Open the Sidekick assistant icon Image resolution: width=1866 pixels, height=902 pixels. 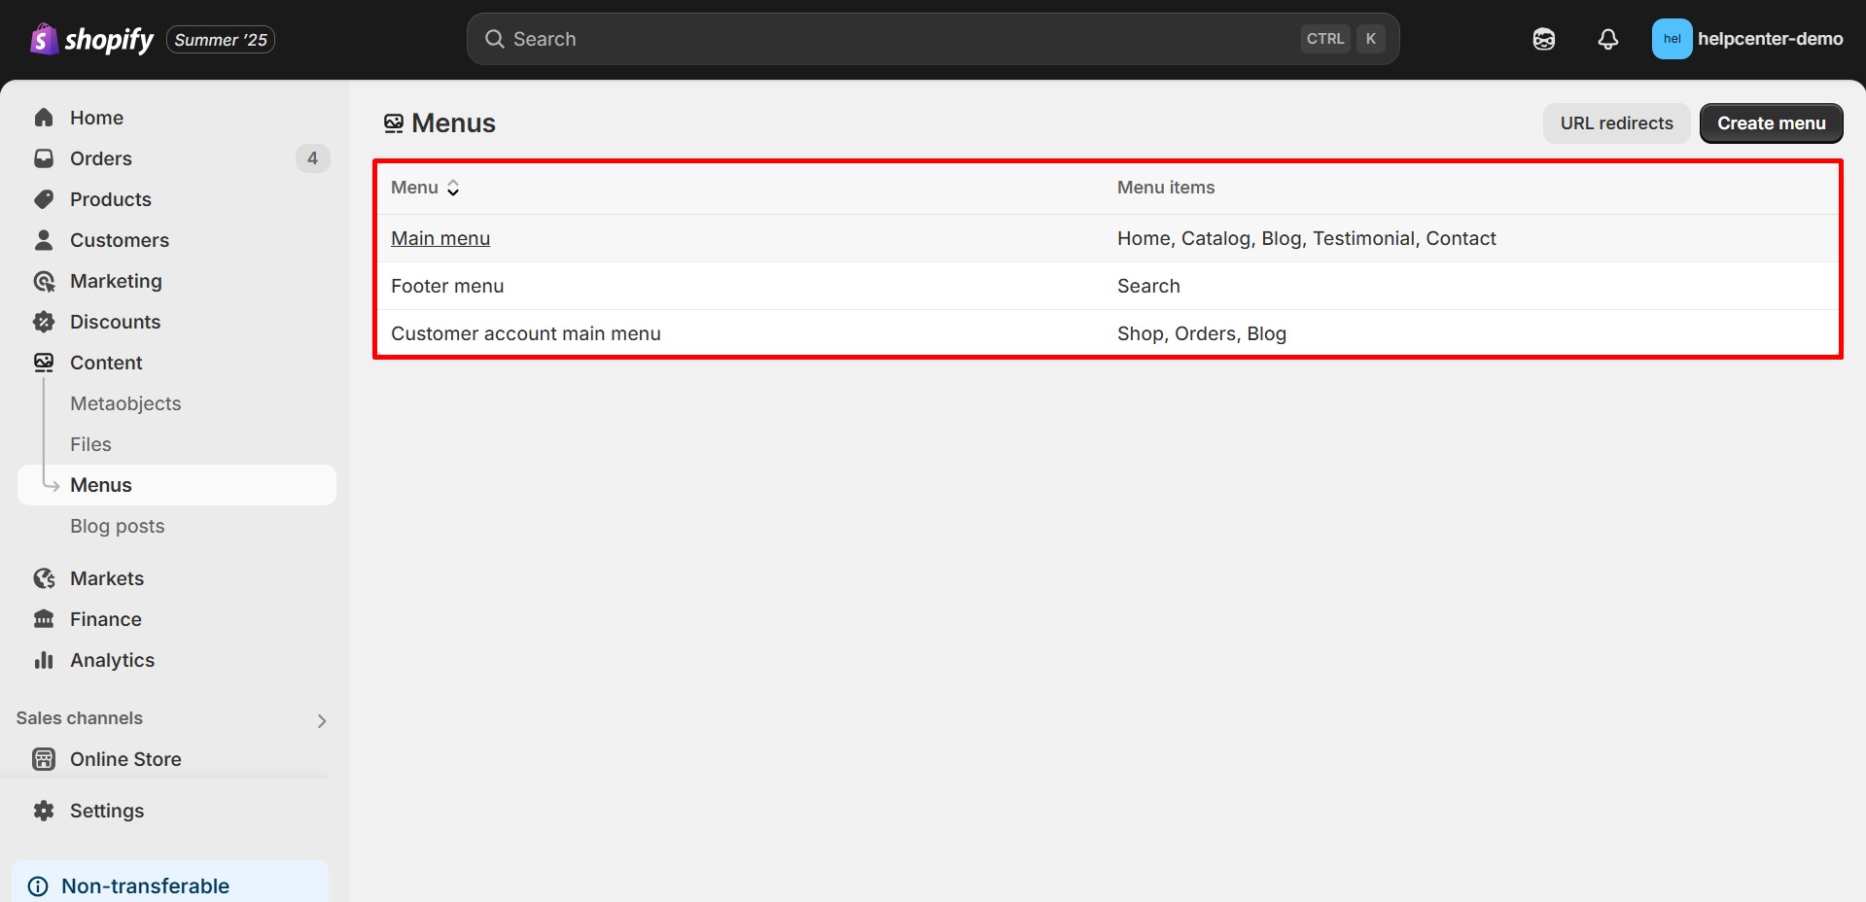pyautogui.click(x=1543, y=39)
